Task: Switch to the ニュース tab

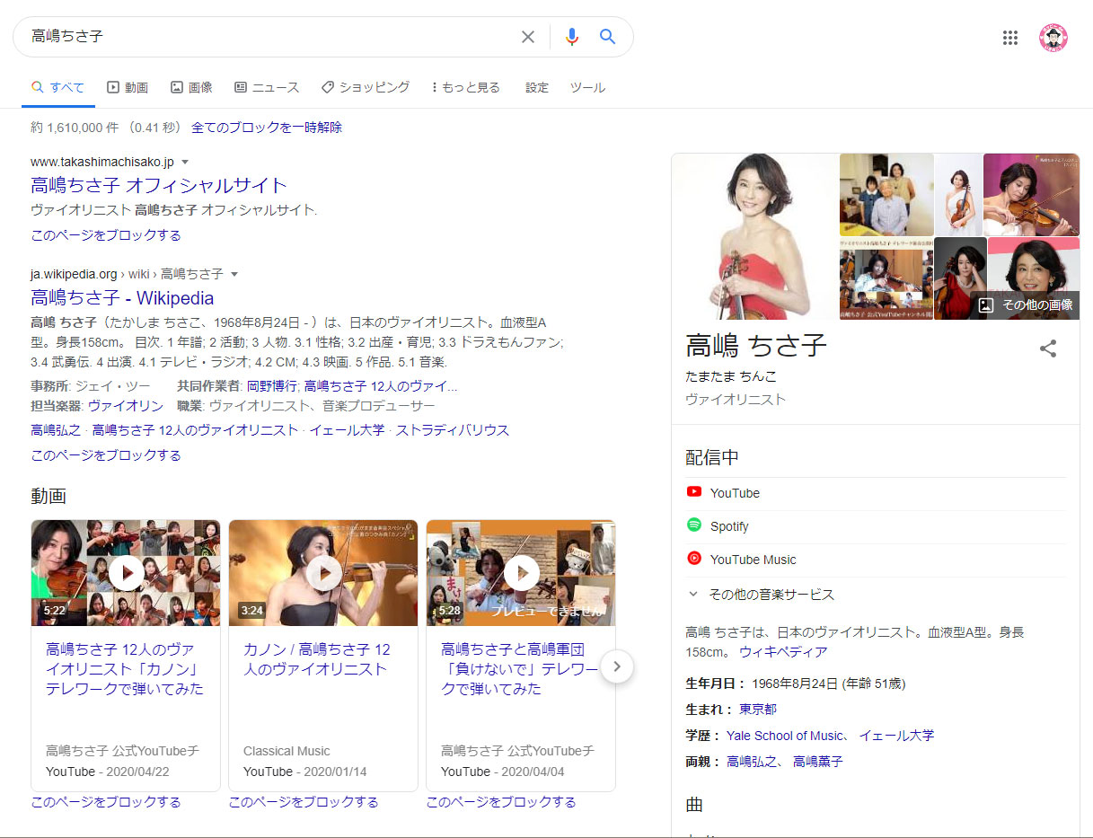Action: [267, 87]
